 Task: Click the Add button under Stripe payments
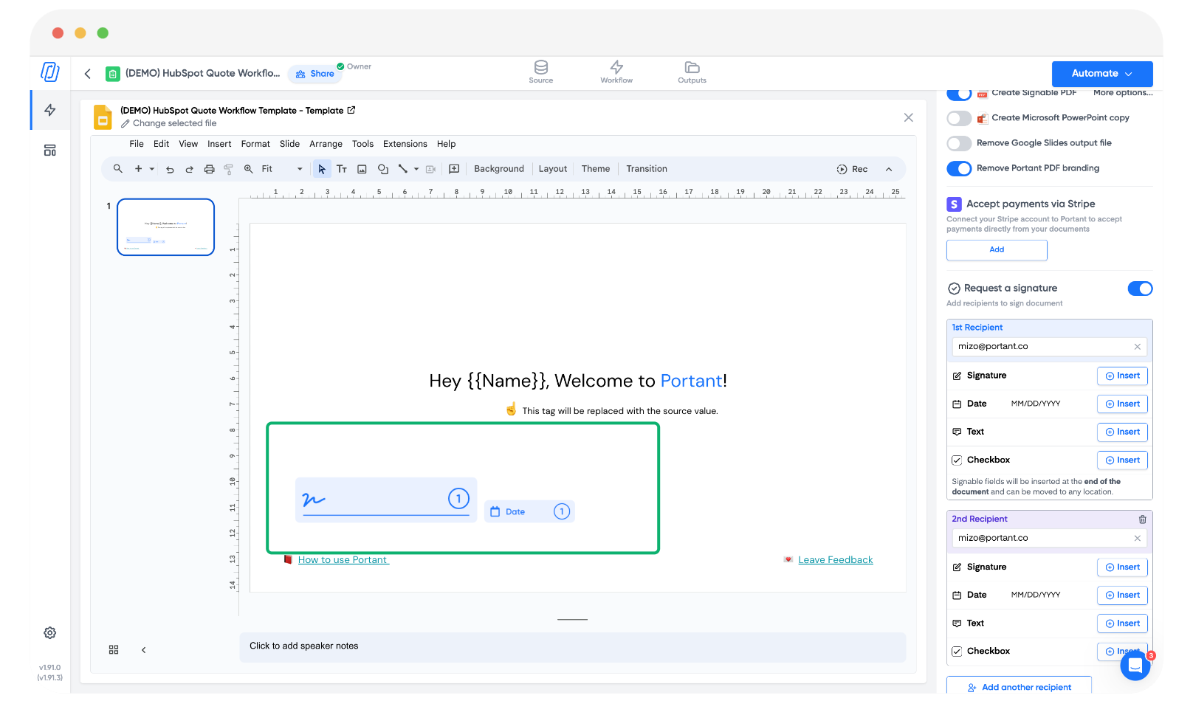tap(996, 249)
